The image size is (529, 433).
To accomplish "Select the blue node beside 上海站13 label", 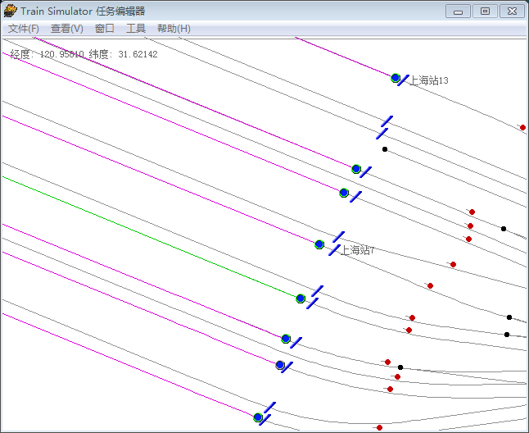I will (x=396, y=78).
